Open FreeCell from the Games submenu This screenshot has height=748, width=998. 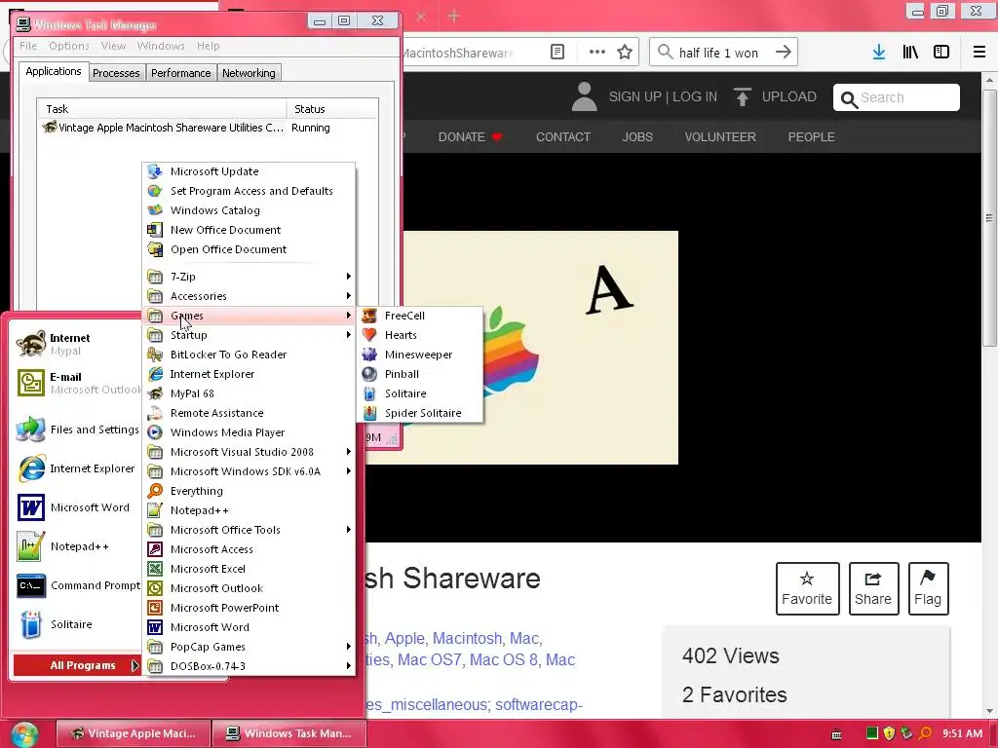coord(419,316)
